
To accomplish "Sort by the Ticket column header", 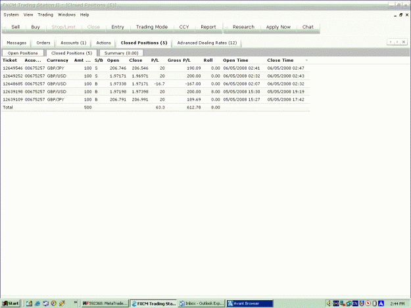I will pos(10,60).
